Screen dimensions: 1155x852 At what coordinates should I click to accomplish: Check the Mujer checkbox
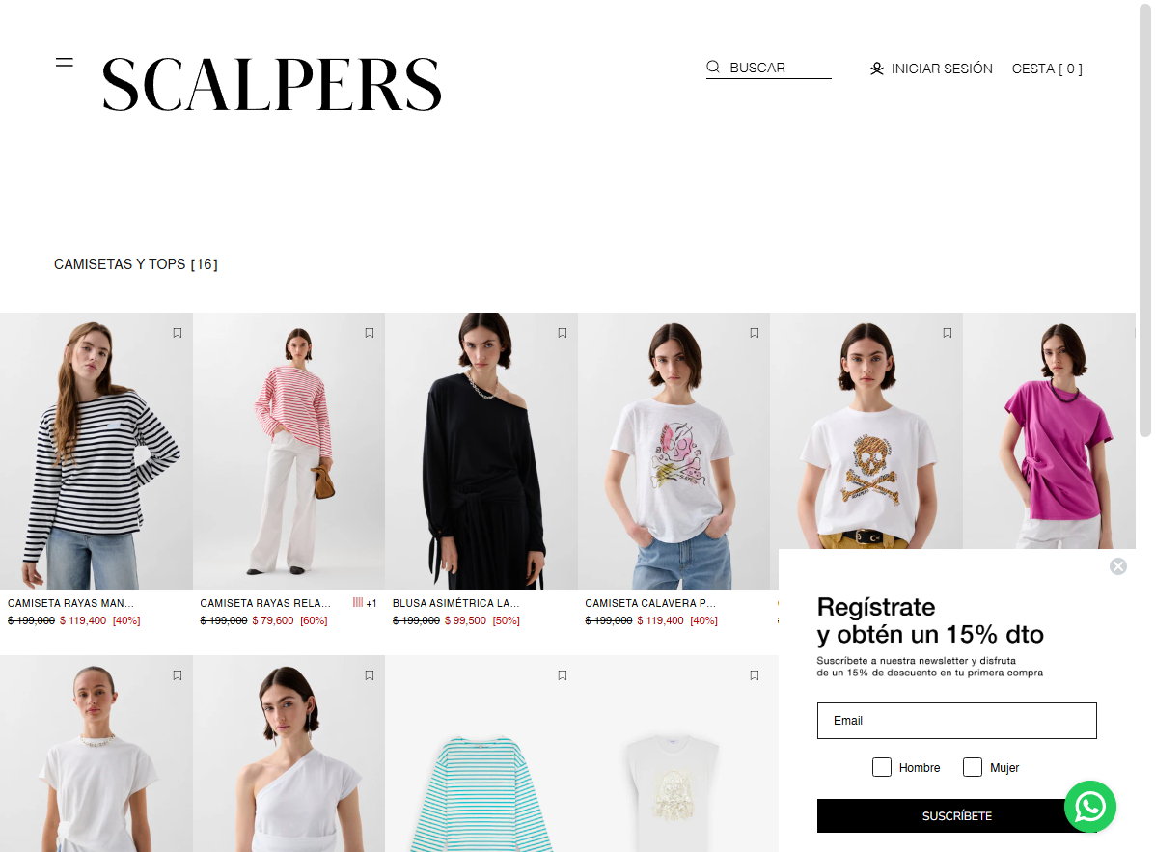click(x=973, y=767)
